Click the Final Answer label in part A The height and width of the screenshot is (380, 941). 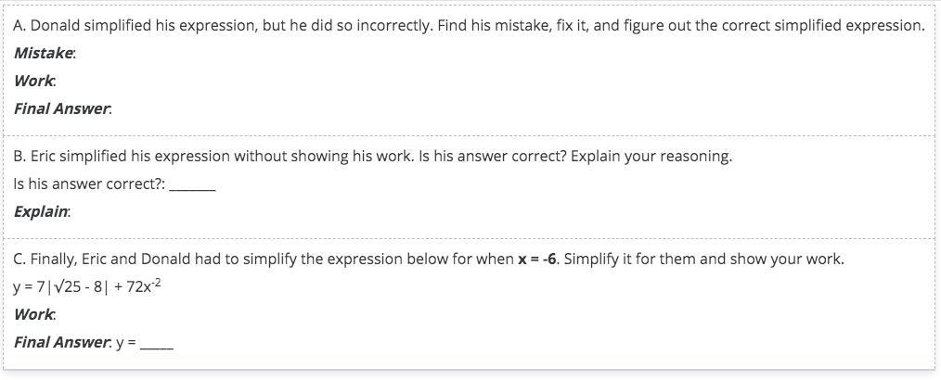pyautogui.click(x=62, y=109)
